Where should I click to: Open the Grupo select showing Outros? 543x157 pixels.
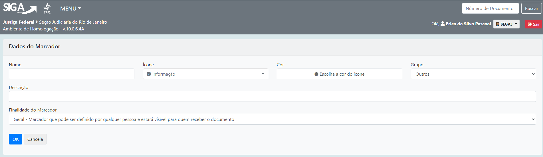473,74
